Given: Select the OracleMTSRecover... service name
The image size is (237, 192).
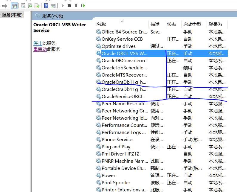Looking at the screenshot, I should tap(124, 75).
